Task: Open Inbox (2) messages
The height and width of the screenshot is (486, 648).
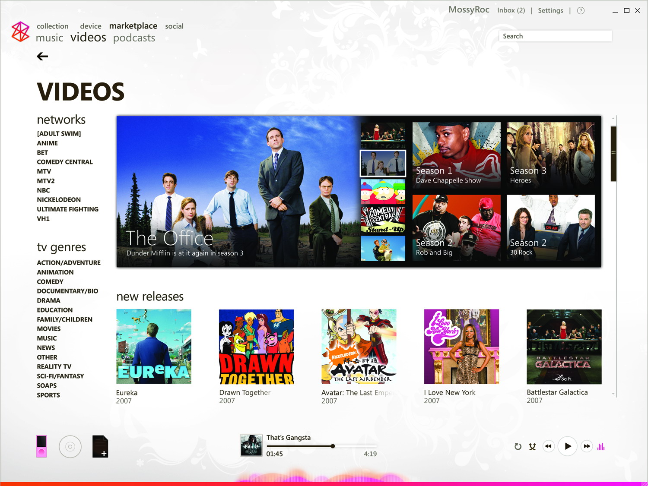Action: click(x=511, y=10)
